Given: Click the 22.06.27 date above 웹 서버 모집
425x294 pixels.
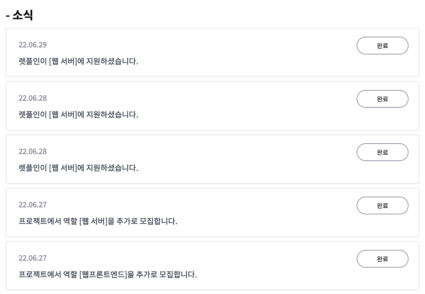Looking at the screenshot, I should [33, 205].
